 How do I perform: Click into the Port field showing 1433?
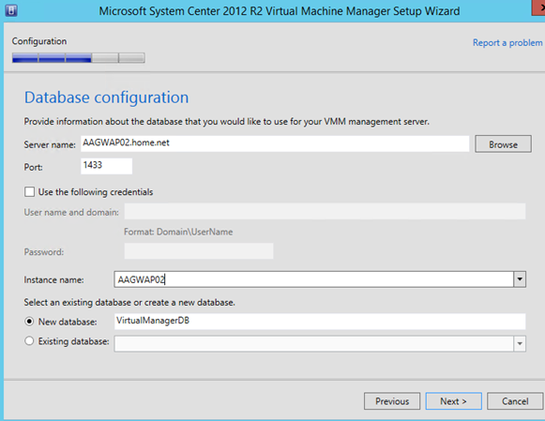106,166
